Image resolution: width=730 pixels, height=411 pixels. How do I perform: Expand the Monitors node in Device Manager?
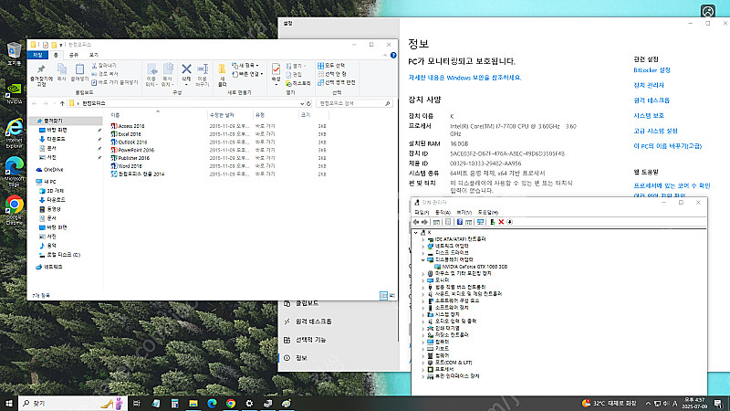click(x=423, y=280)
